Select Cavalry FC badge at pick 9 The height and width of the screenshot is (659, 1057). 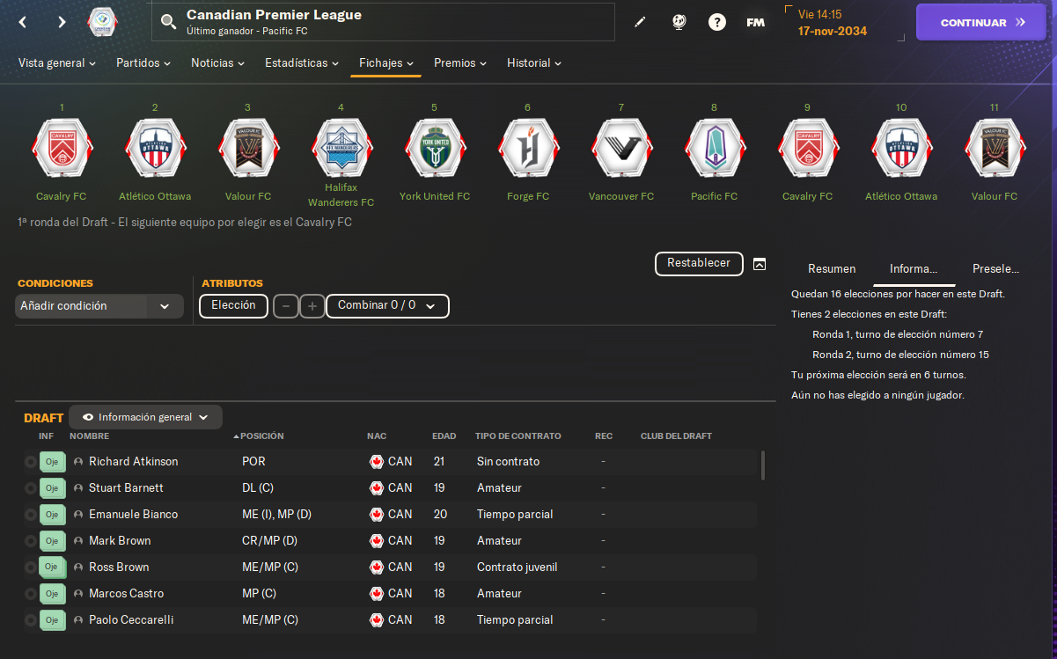click(x=807, y=149)
